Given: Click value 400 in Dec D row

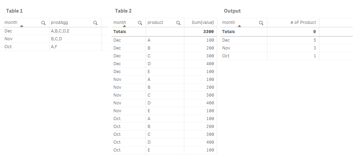Looking at the screenshot, I should (210, 64).
